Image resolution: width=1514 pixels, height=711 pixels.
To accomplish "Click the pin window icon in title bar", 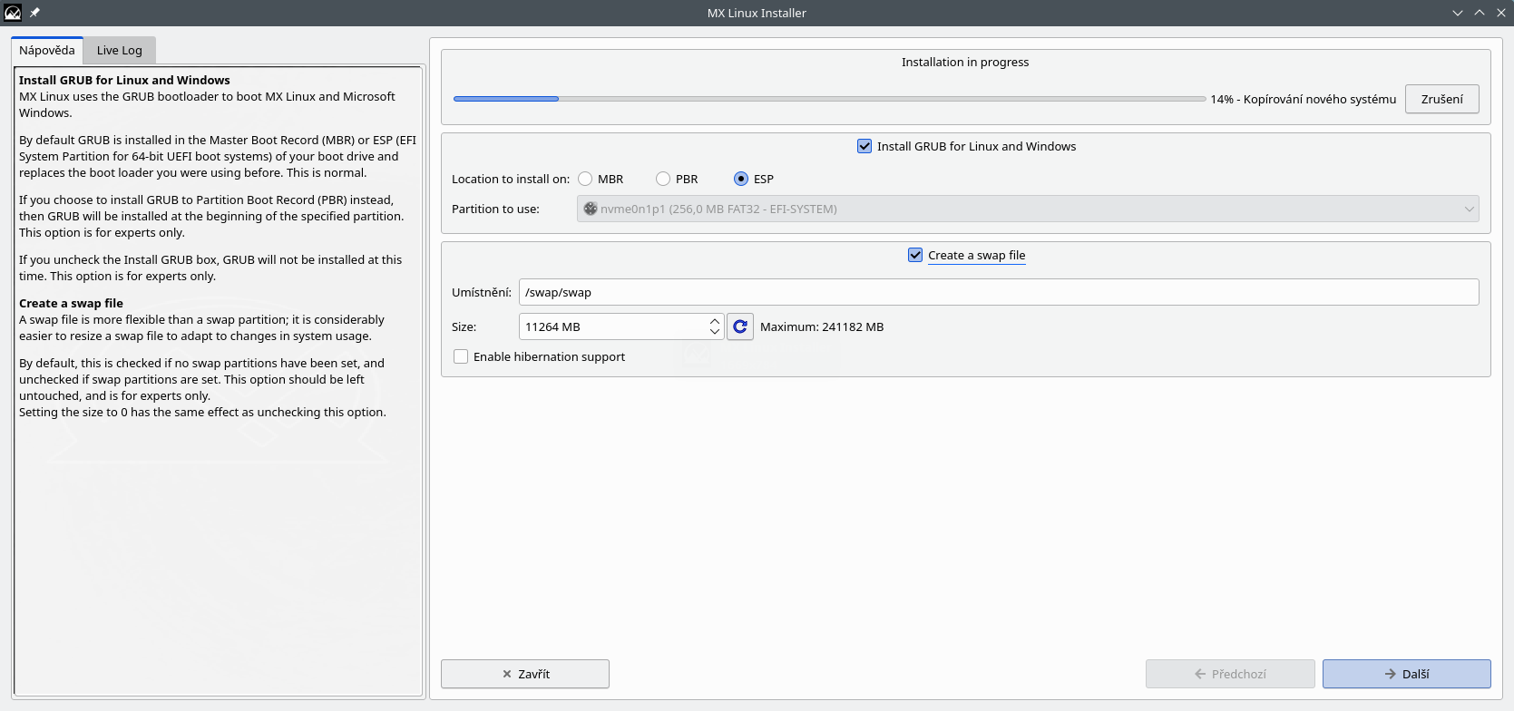I will click(x=34, y=13).
